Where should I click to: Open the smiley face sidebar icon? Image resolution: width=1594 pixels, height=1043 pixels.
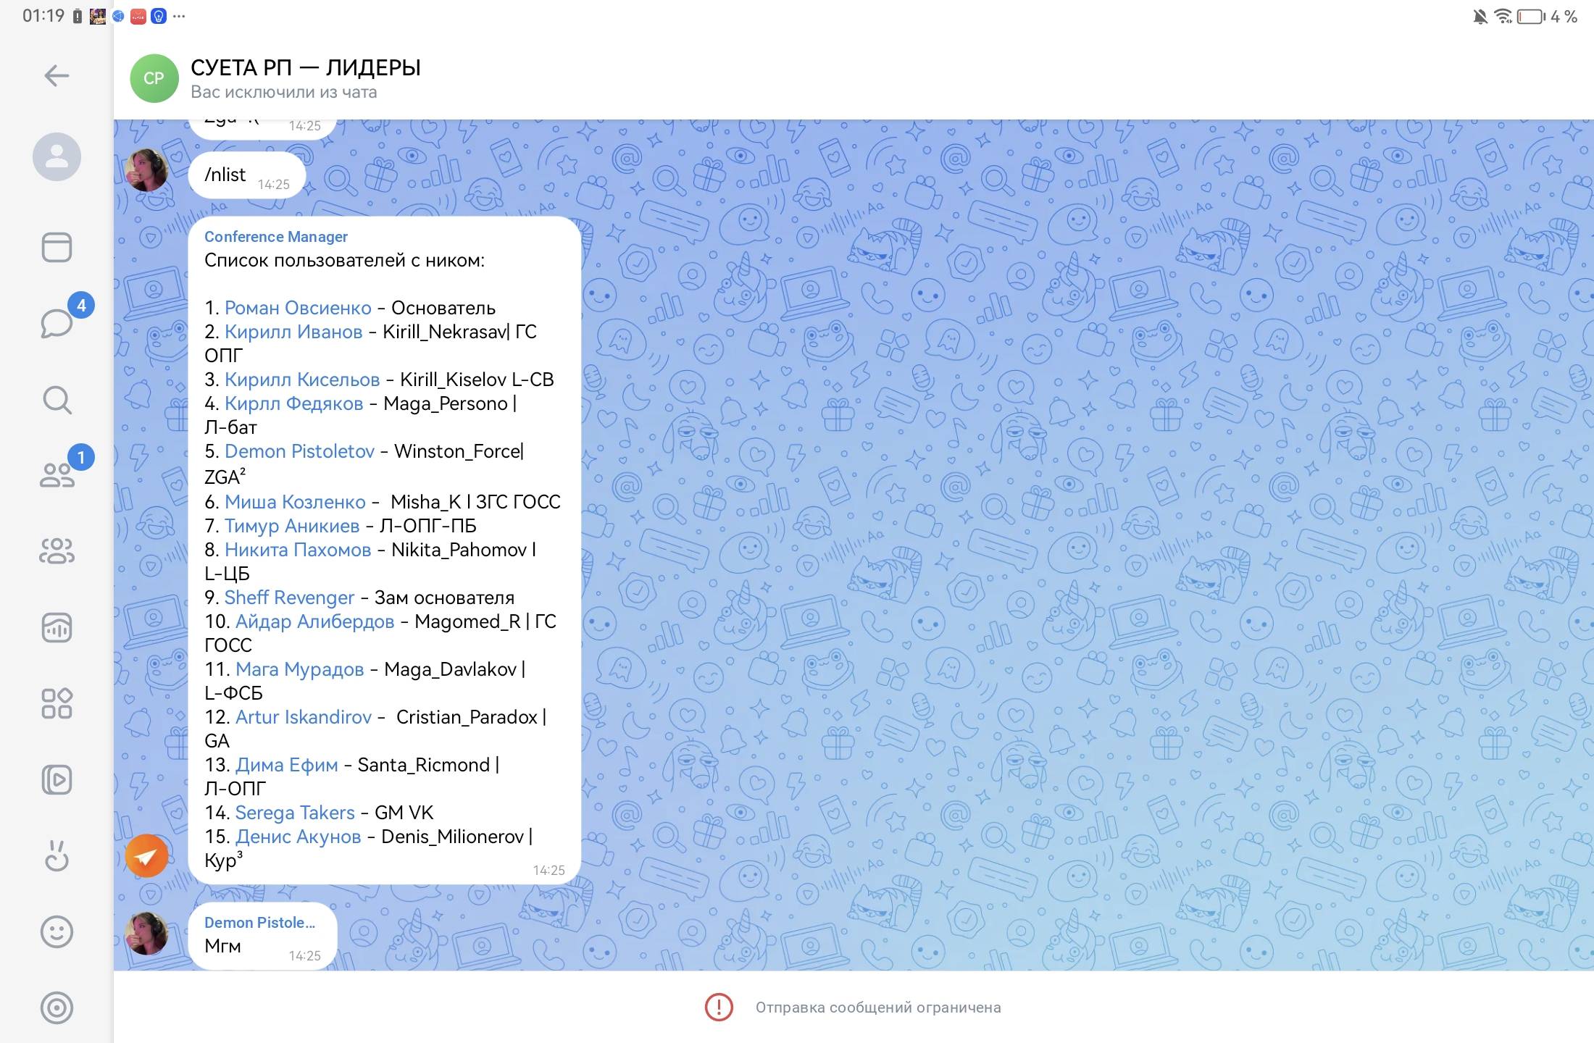click(x=57, y=931)
